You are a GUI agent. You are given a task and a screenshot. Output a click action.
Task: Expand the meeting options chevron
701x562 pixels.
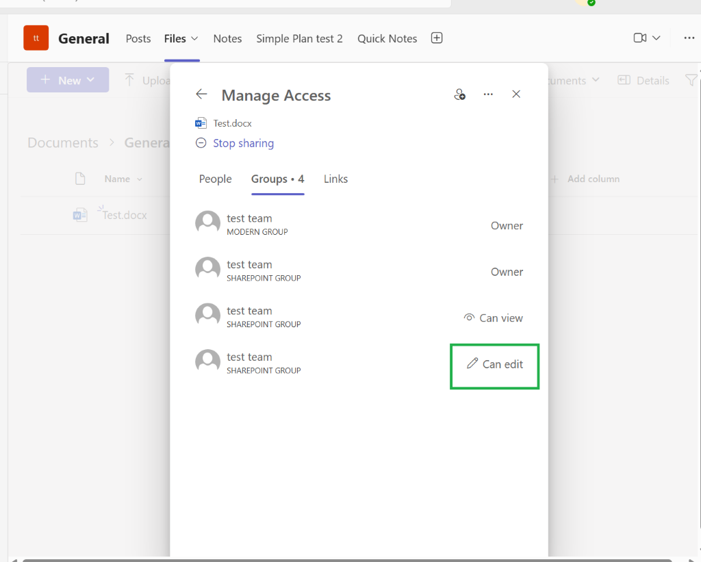[x=657, y=38]
